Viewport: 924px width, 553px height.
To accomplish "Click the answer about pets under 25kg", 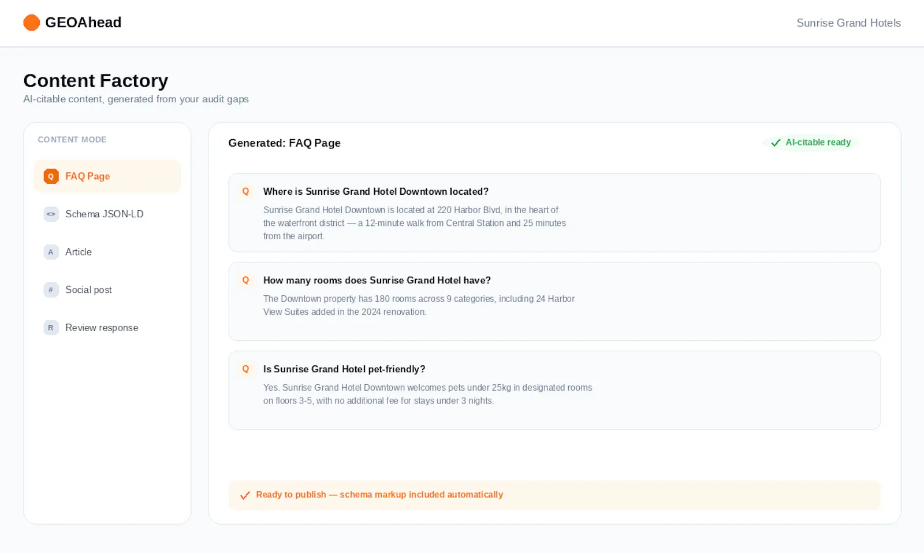I will click(x=428, y=394).
